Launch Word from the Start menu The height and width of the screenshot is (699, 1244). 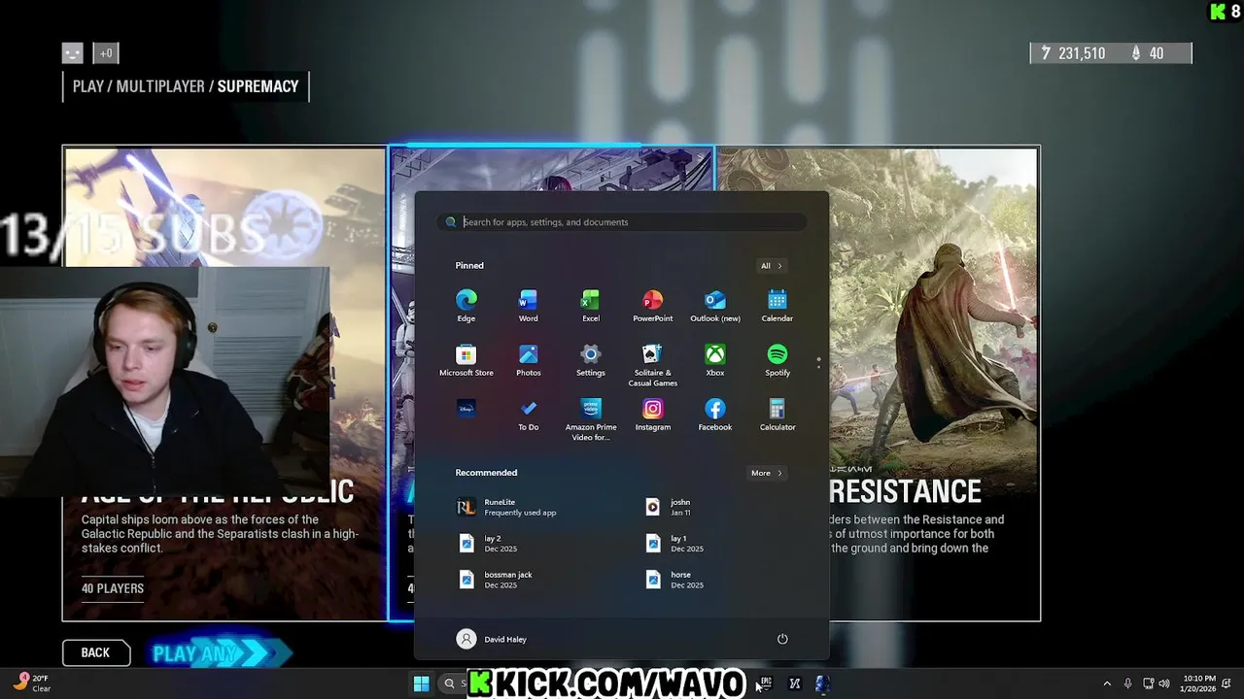point(528,306)
